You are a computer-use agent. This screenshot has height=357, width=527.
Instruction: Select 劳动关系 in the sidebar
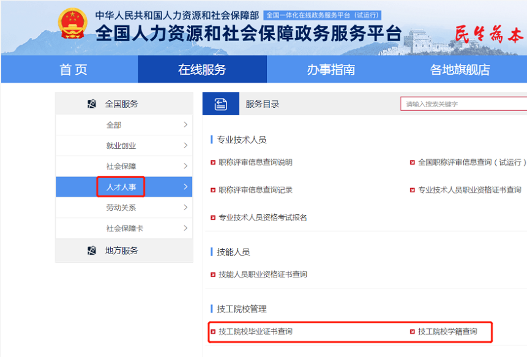(124, 208)
